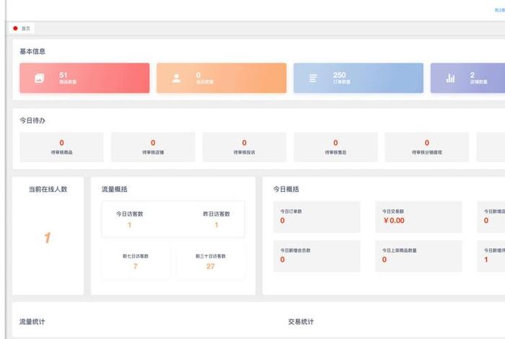Screen dimensions: 505x339
Task: Open the blue 250 订单数量 card
Action: (x=358, y=78)
